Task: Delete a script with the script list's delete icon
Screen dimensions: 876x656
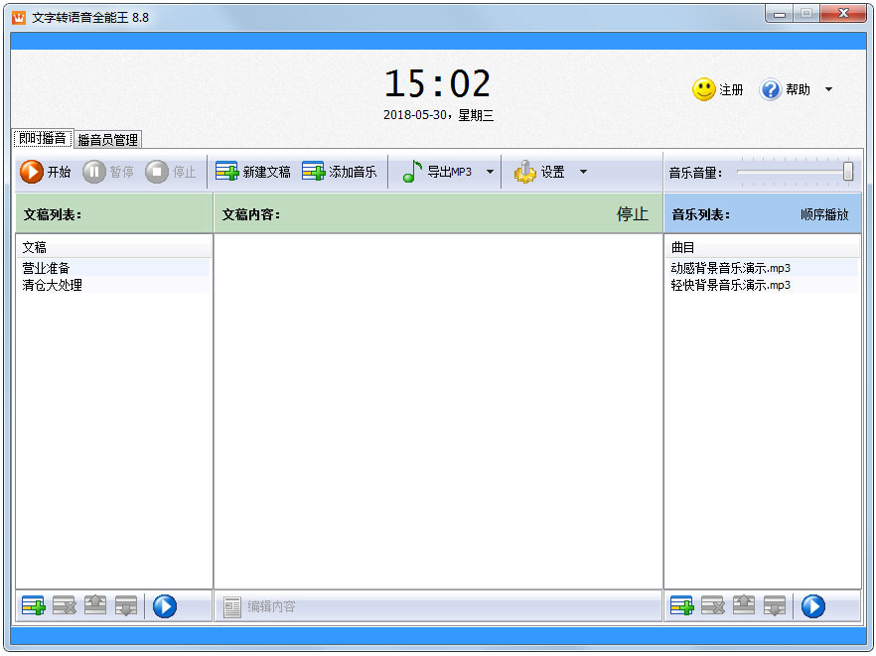Action: (x=65, y=605)
